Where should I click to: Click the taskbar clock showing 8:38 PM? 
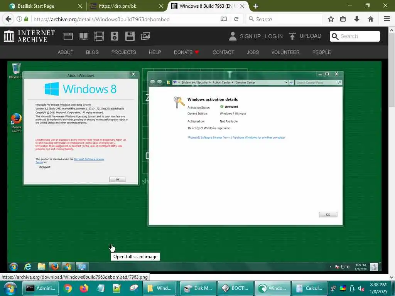point(378,288)
